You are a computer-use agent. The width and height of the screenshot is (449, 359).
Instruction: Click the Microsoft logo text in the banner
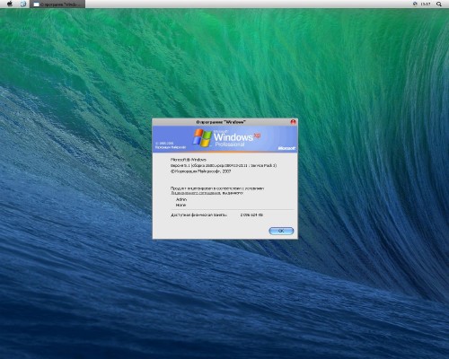[x=286, y=148]
